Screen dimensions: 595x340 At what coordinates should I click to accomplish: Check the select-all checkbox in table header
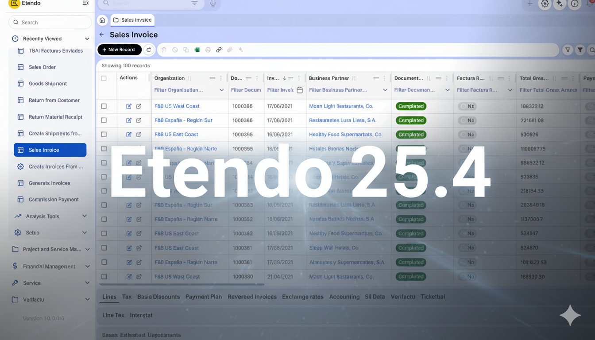(x=104, y=78)
